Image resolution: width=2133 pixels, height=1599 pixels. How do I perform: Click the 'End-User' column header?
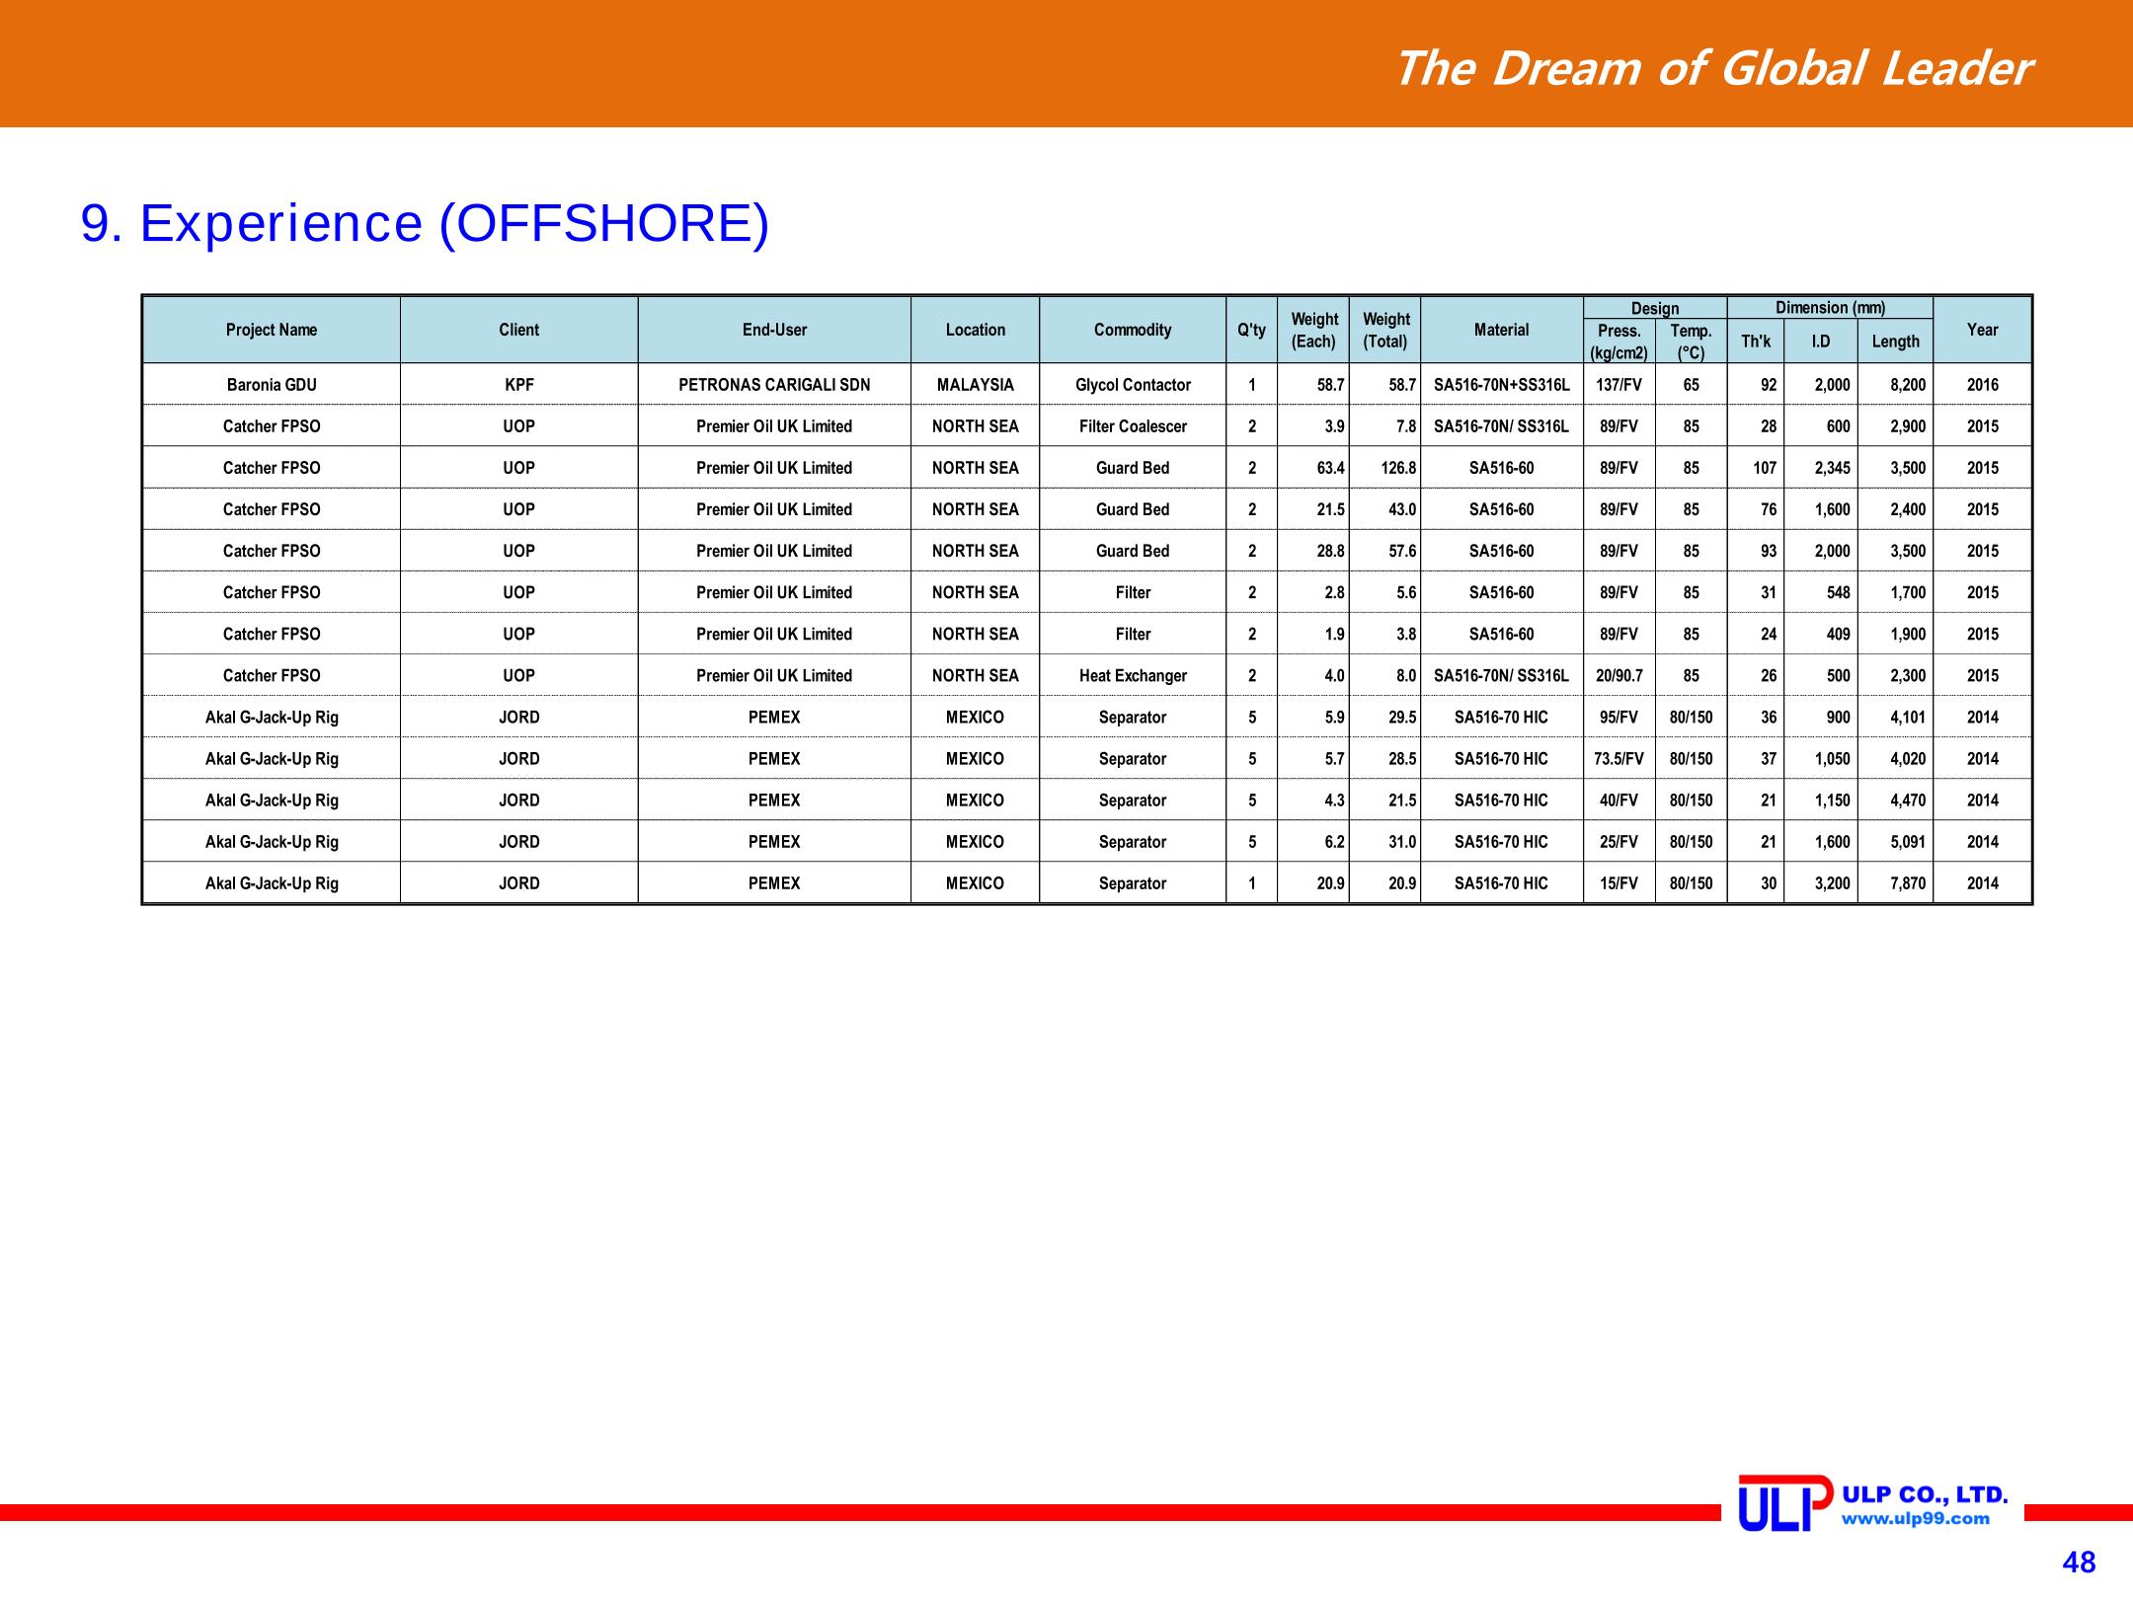[x=774, y=330]
